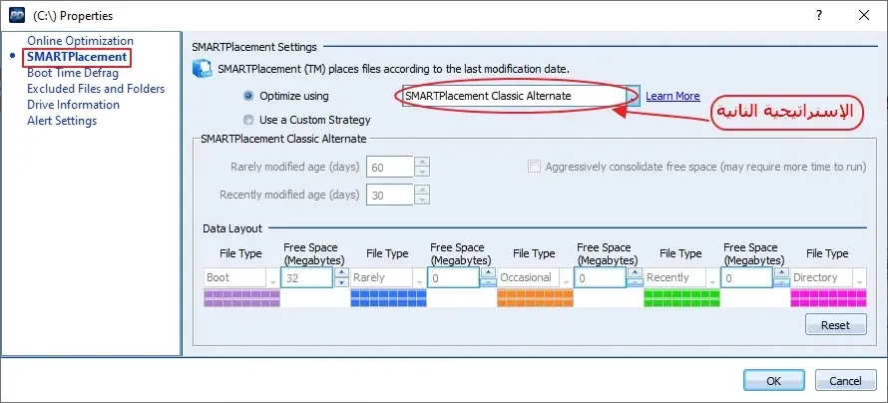Click the question mark help button
Screen dimensions: 888x403
pyautogui.click(x=819, y=15)
